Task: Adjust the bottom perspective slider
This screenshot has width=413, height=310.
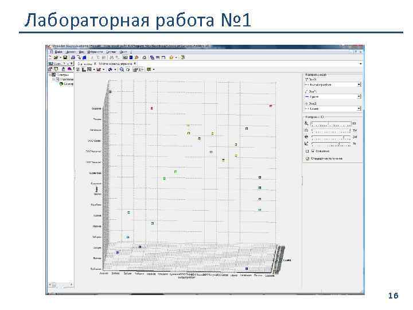Action: [332, 144]
